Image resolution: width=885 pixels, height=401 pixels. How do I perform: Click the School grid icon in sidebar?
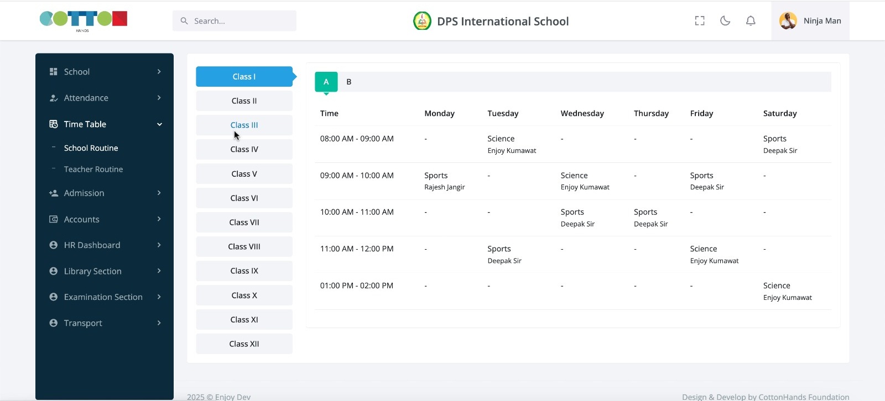pyautogui.click(x=54, y=72)
